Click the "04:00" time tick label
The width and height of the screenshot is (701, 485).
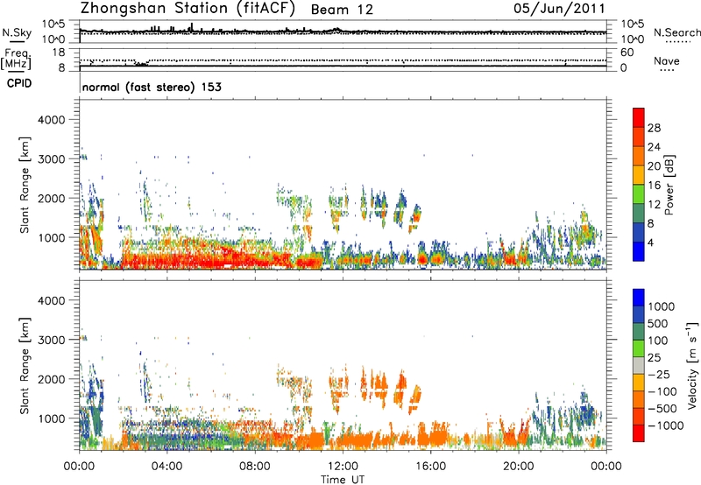tap(167, 467)
